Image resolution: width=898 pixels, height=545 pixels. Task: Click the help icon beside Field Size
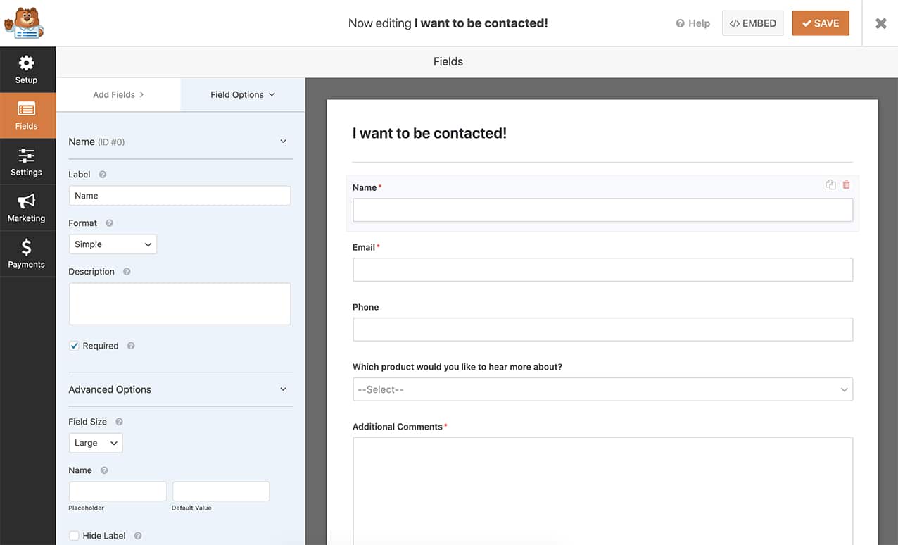coord(119,422)
